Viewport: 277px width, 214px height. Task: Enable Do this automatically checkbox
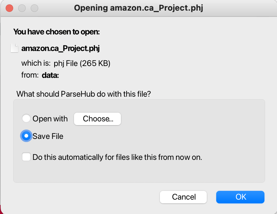[x=26, y=157]
